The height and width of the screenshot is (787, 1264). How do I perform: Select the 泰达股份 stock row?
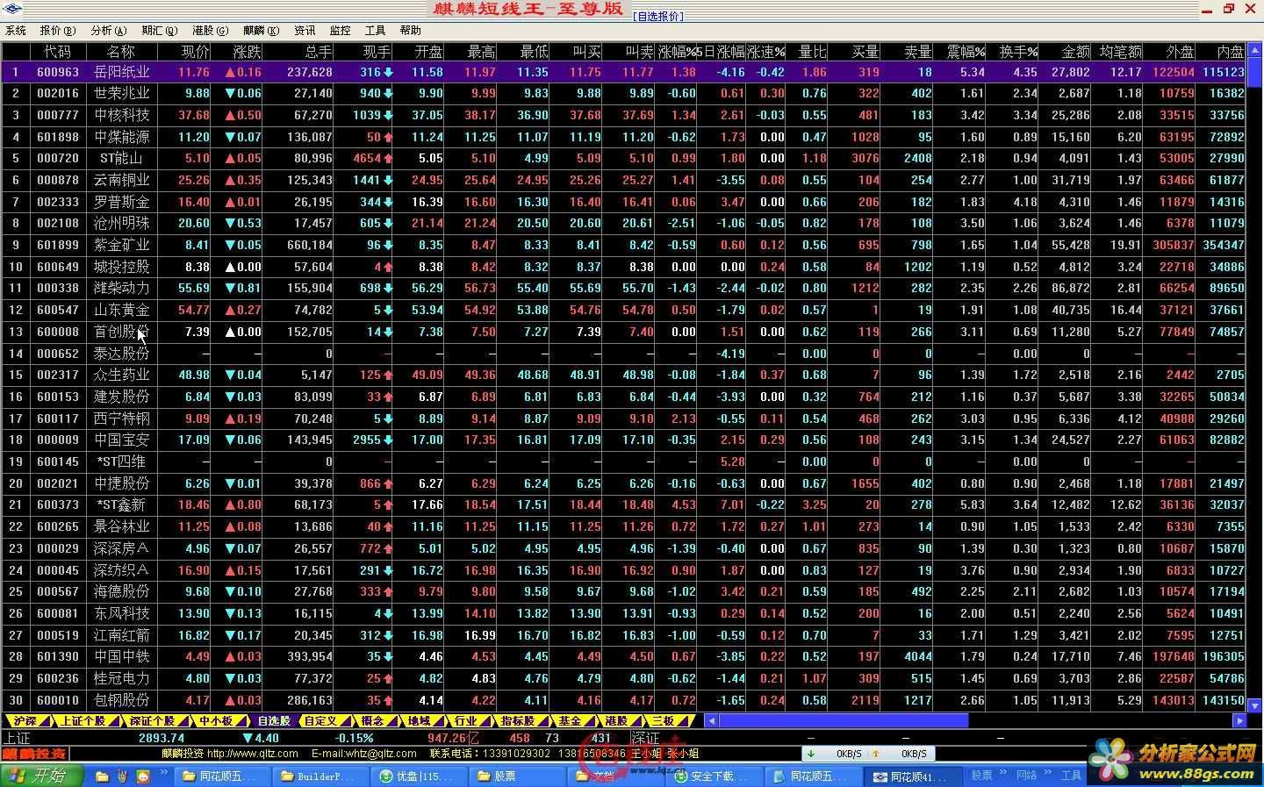click(624, 353)
